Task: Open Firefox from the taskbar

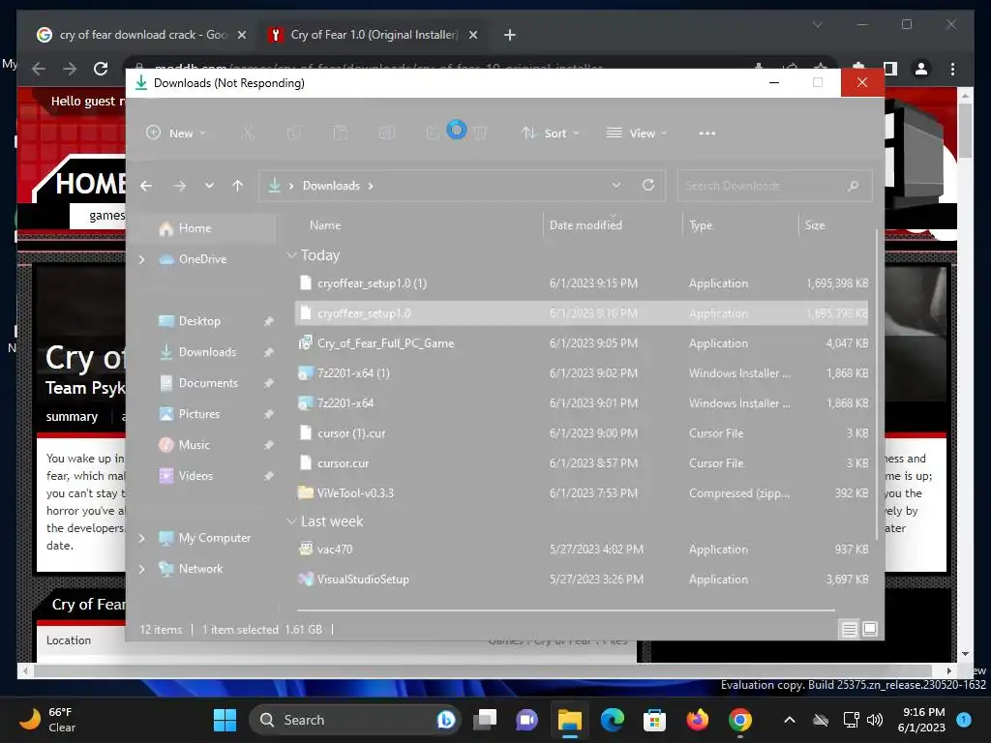Action: (x=697, y=720)
